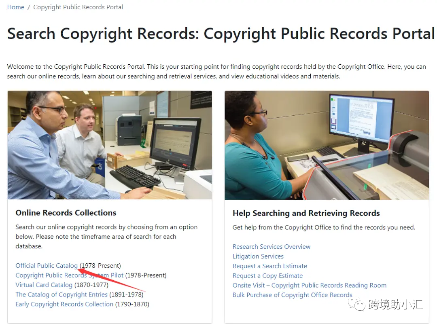The image size is (437, 324).
Task: Click the red arrow annotation tip
Action: tap(80, 269)
